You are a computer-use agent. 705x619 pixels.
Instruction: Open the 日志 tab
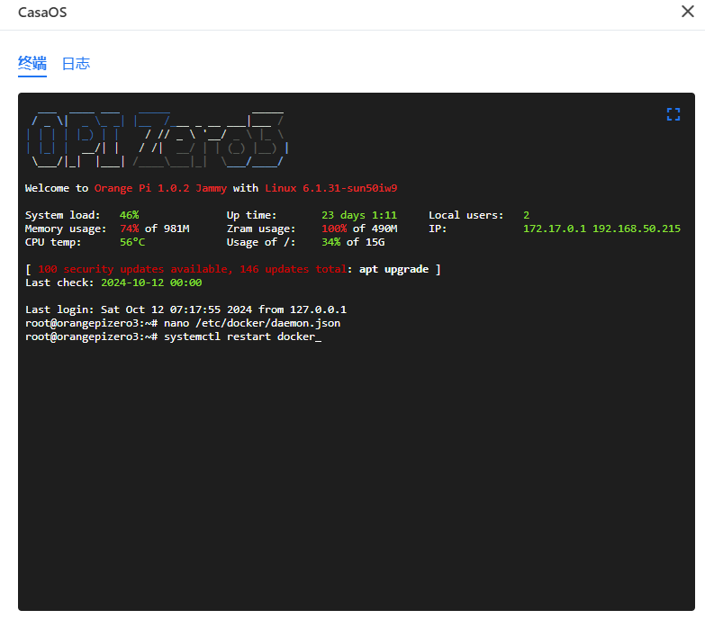[x=76, y=63]
